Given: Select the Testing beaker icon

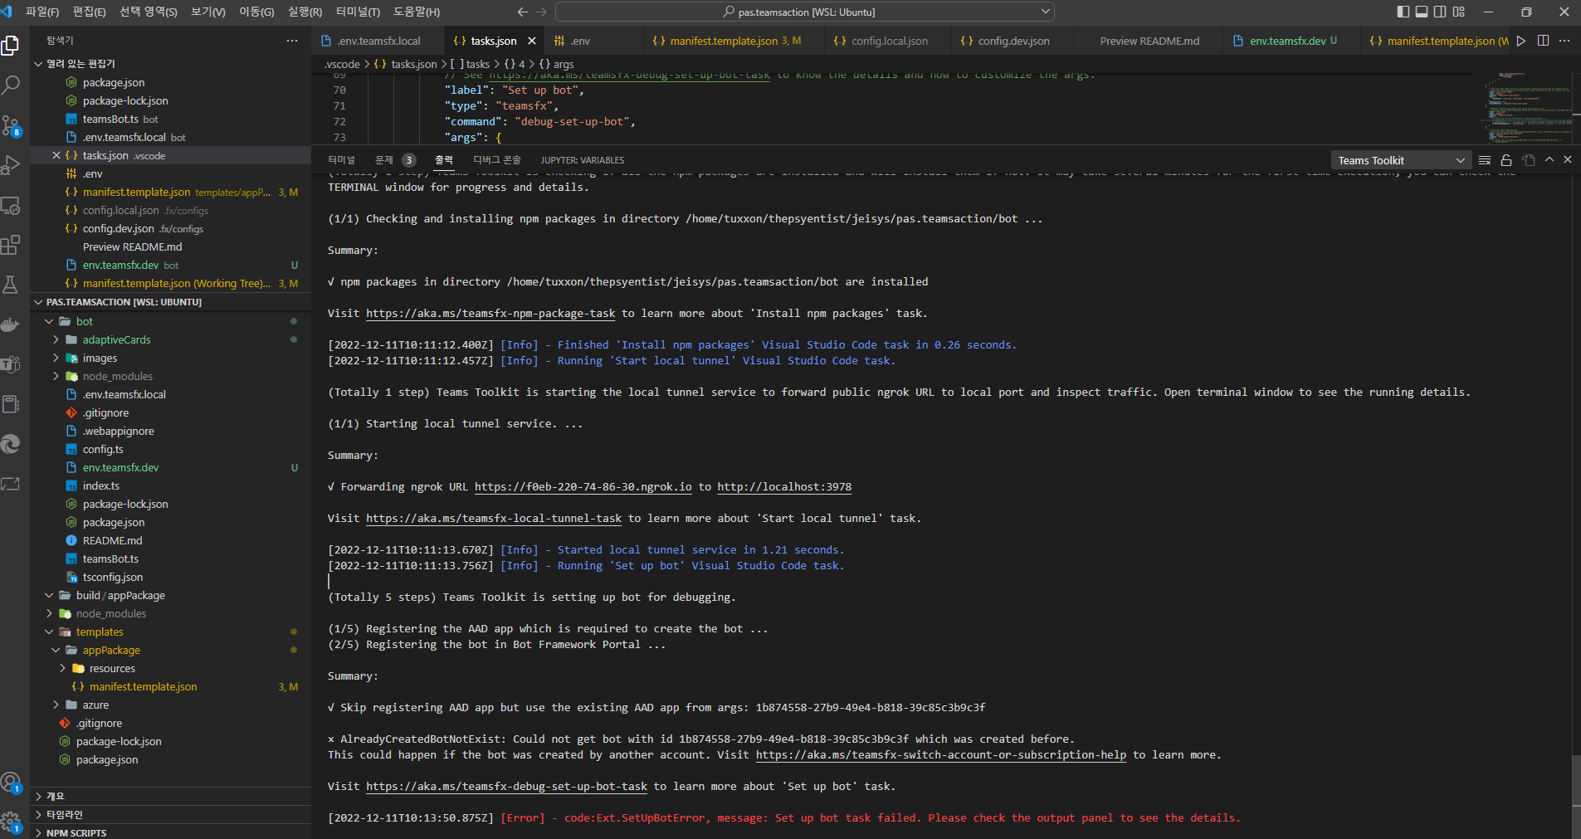Looking at the screenshot, I should coord(12,285).
